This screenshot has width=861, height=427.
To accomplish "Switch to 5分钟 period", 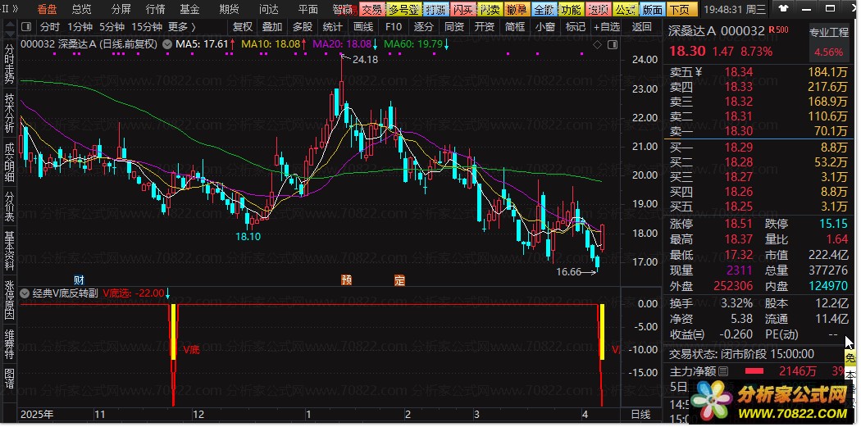I will [x=112, y=27].
